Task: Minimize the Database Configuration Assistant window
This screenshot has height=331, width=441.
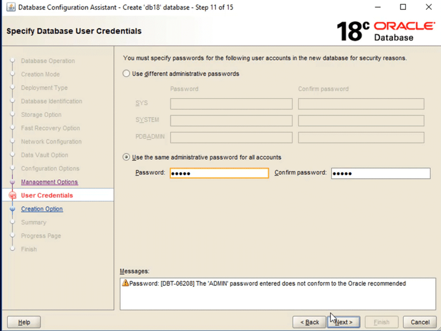Action: pyautogui.click(x=378, y=7)
